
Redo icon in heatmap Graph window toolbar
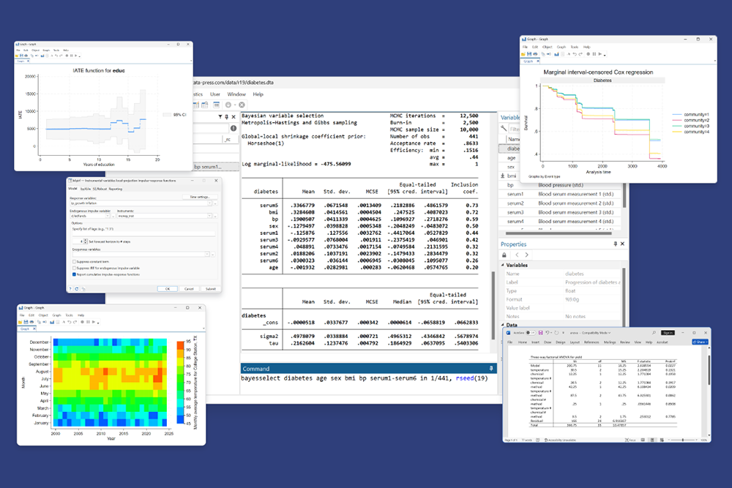pos(75,322)
